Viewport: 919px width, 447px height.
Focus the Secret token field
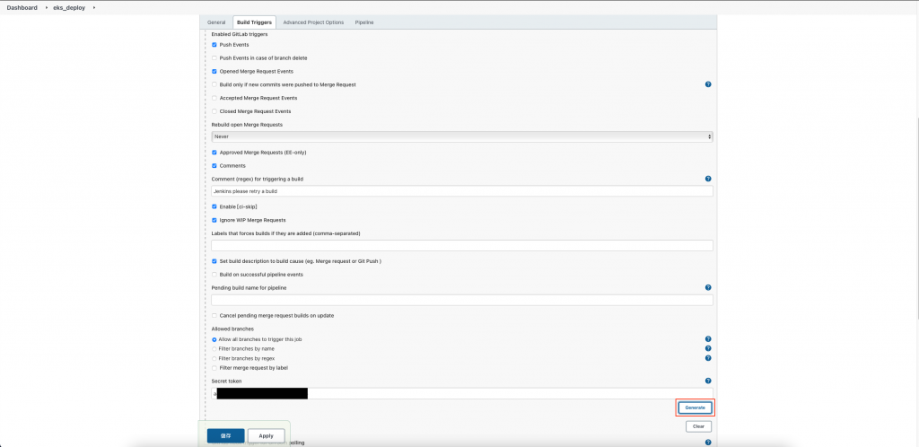point(462,394)
